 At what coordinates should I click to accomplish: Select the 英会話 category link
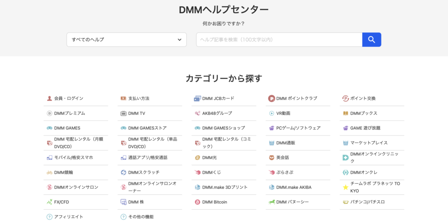(x=283, y=157)
